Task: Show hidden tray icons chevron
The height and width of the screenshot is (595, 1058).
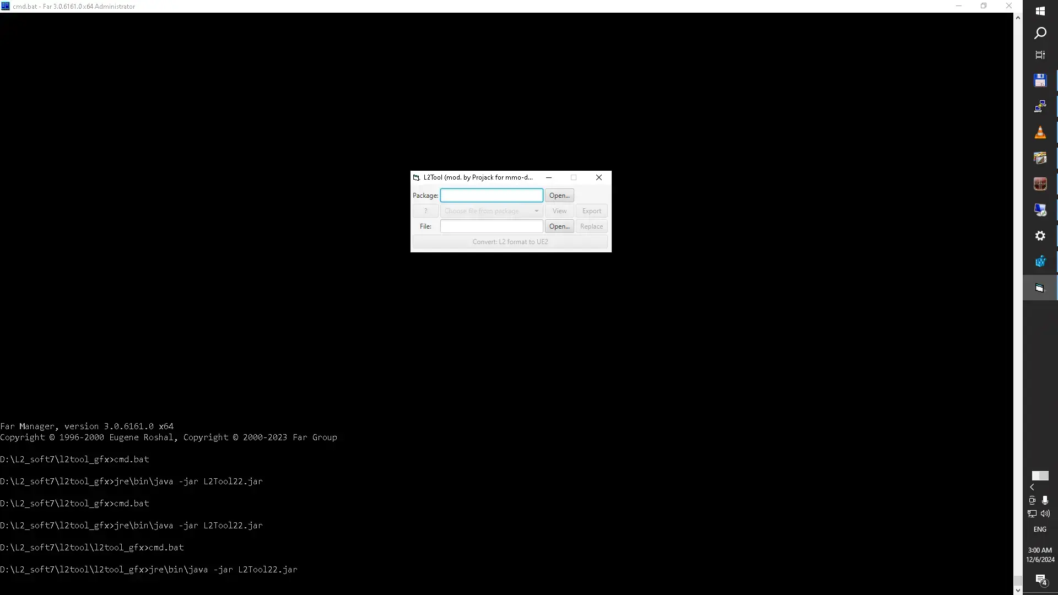Action: pyautogui.click(x=1032, y=487)
